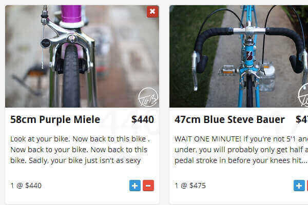The width and height of the screenshot is (308, 205).
Task: Click the cut-off price on the Steve Bauer card
Action: tap(303, 120)
